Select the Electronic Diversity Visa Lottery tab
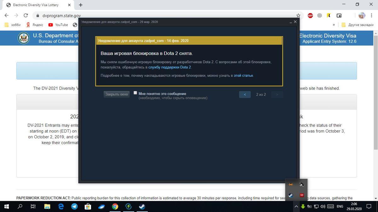The width and height of the screenshot is (378, 212). 38,5
